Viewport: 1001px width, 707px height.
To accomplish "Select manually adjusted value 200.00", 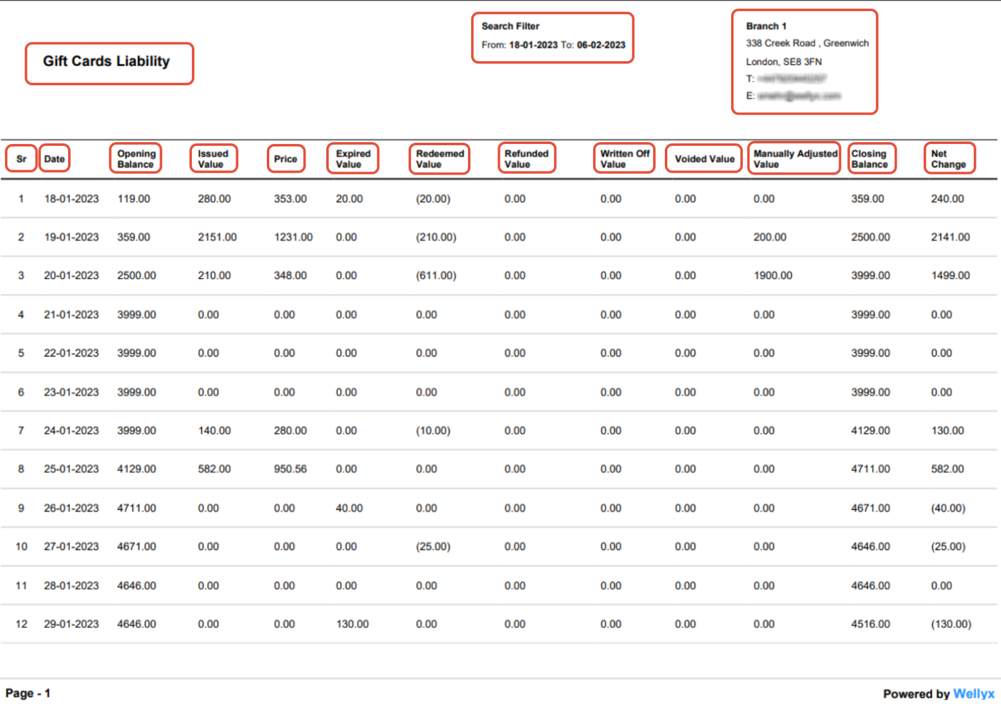I will coord(770,237).
